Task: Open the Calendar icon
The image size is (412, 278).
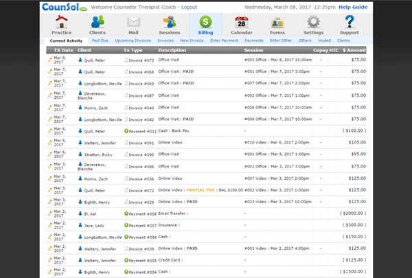Action: (x=242, y=22)
